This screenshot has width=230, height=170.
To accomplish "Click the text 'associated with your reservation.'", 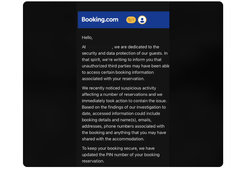I will (113, 79).
